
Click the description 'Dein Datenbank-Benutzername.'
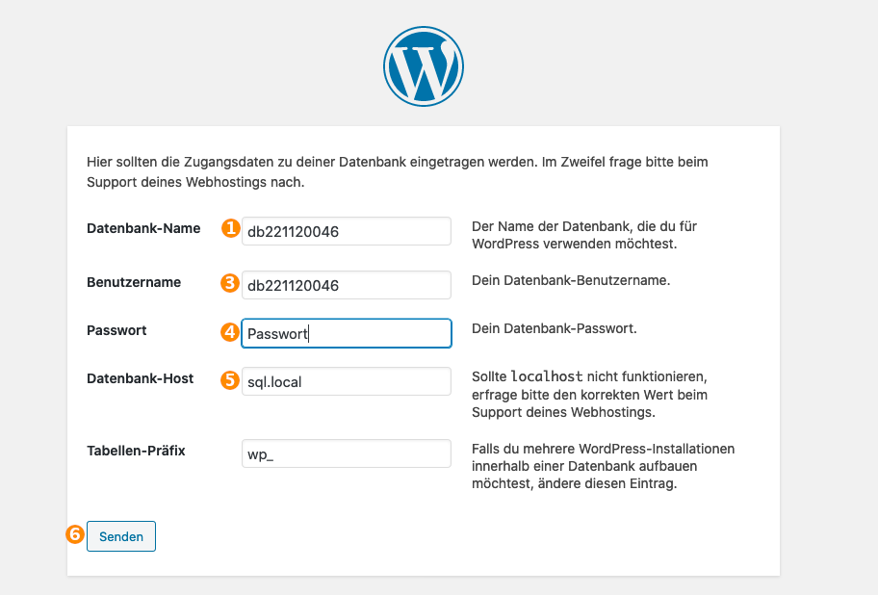pyautogui.click(x=571, y=280)
